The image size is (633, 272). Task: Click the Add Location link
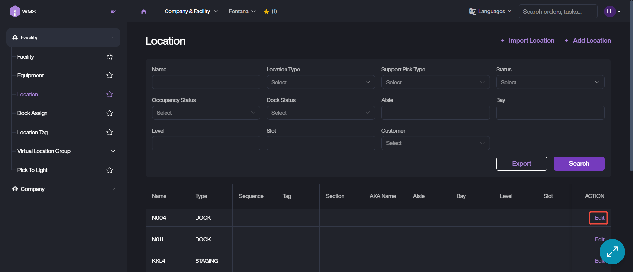(x=588, y=41)
